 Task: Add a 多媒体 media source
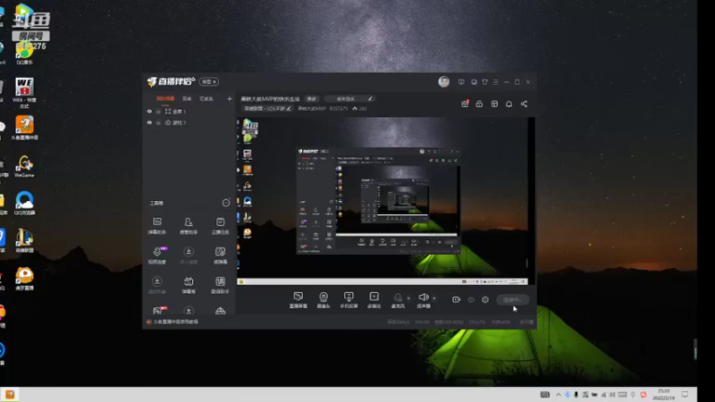pyautogui.click(x=374, y=300)
